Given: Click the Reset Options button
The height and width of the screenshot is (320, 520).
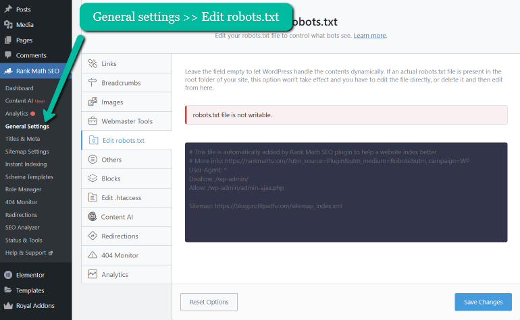Looking at the screenshot, I should point(209,302).
